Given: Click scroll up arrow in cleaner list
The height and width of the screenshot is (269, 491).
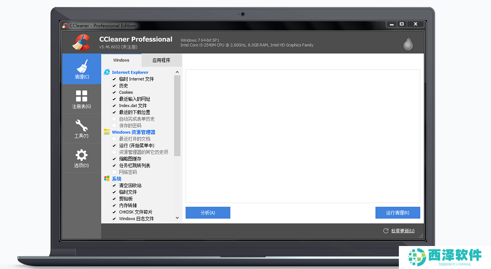Looking at the screenshot, I should [x=177, y=72].
